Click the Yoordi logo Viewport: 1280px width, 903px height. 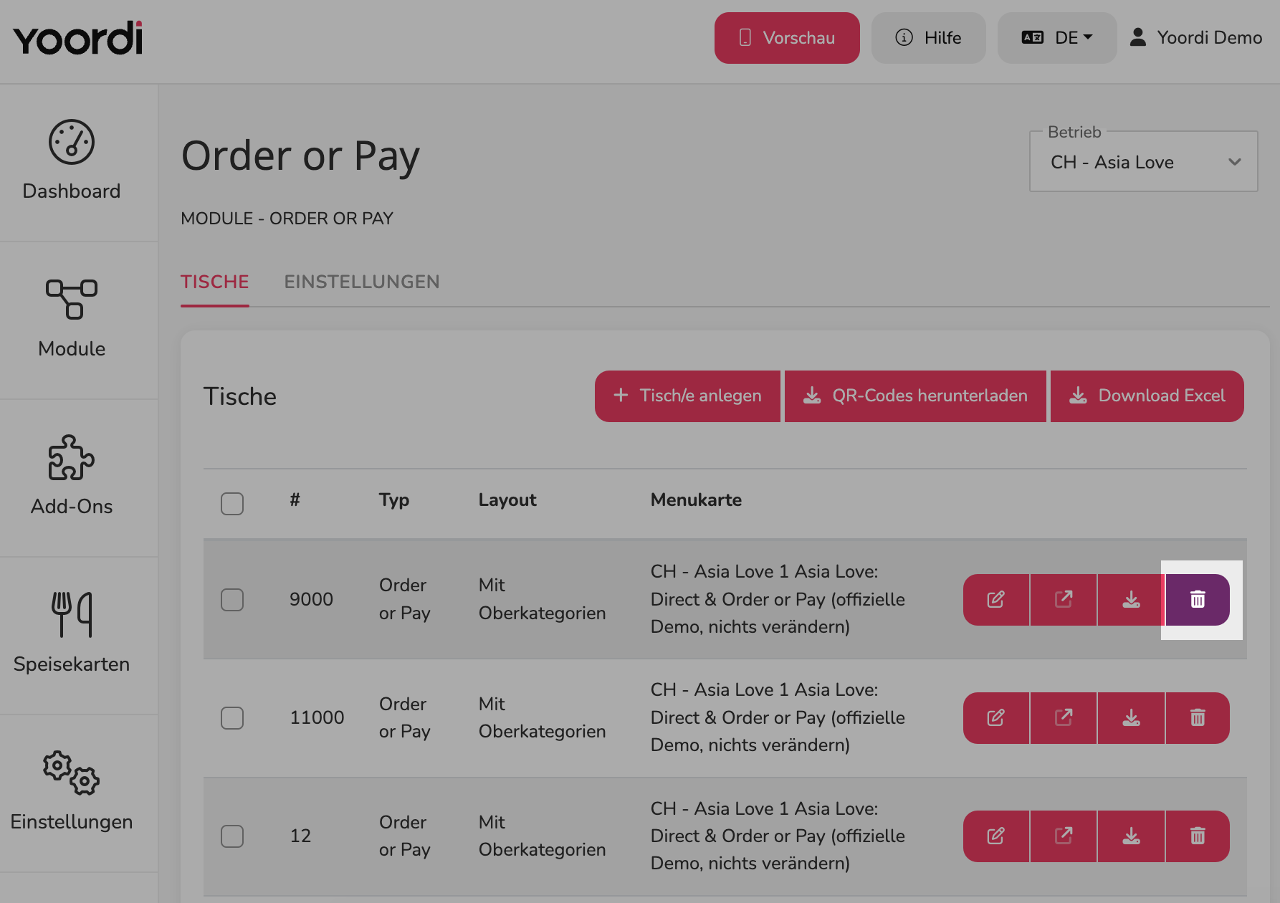(x=77, y=38)
